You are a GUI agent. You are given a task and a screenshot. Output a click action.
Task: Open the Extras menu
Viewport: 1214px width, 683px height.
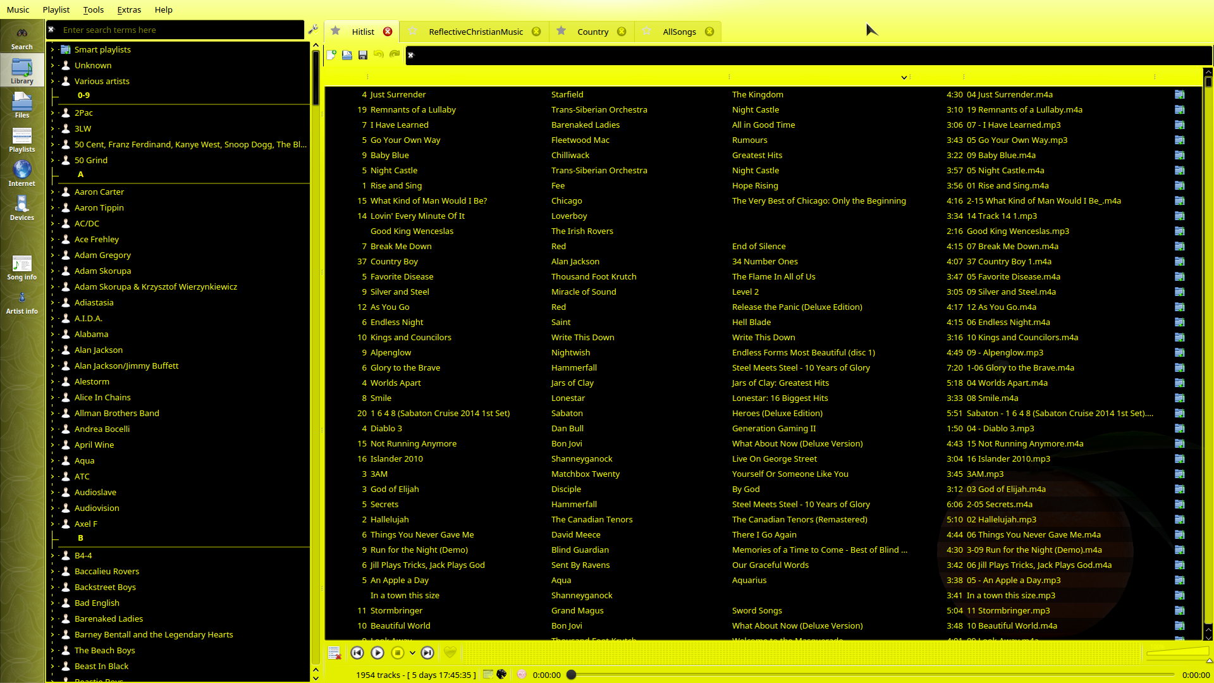click(129, 9)
